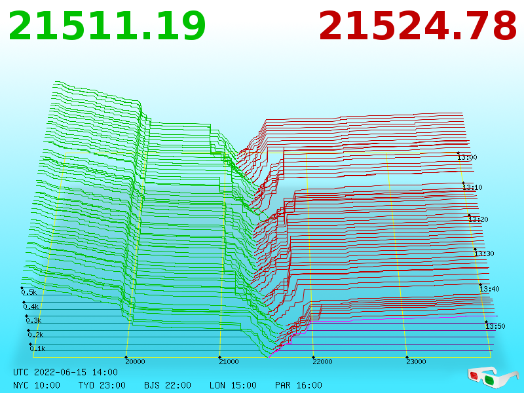
Task: Click the 21000 price axis label
Action: click(x=229, y=362)
